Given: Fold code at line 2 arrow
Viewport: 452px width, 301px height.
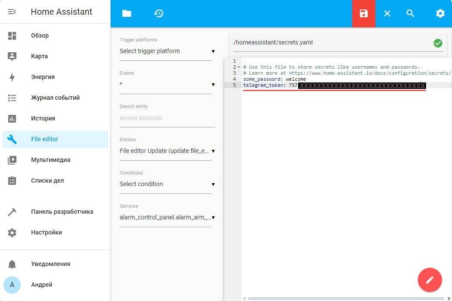Looking at the screenshot, I should pyautogui.click(x=239, y=67).
